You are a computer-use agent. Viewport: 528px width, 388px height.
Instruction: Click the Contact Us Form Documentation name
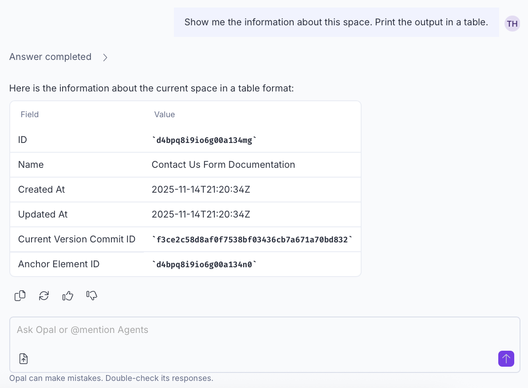pyautogui.click(x=223, y=165)
